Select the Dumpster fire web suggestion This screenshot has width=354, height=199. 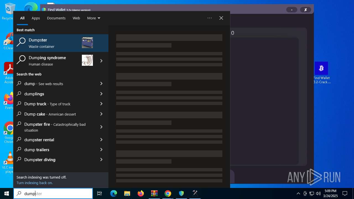54,127
